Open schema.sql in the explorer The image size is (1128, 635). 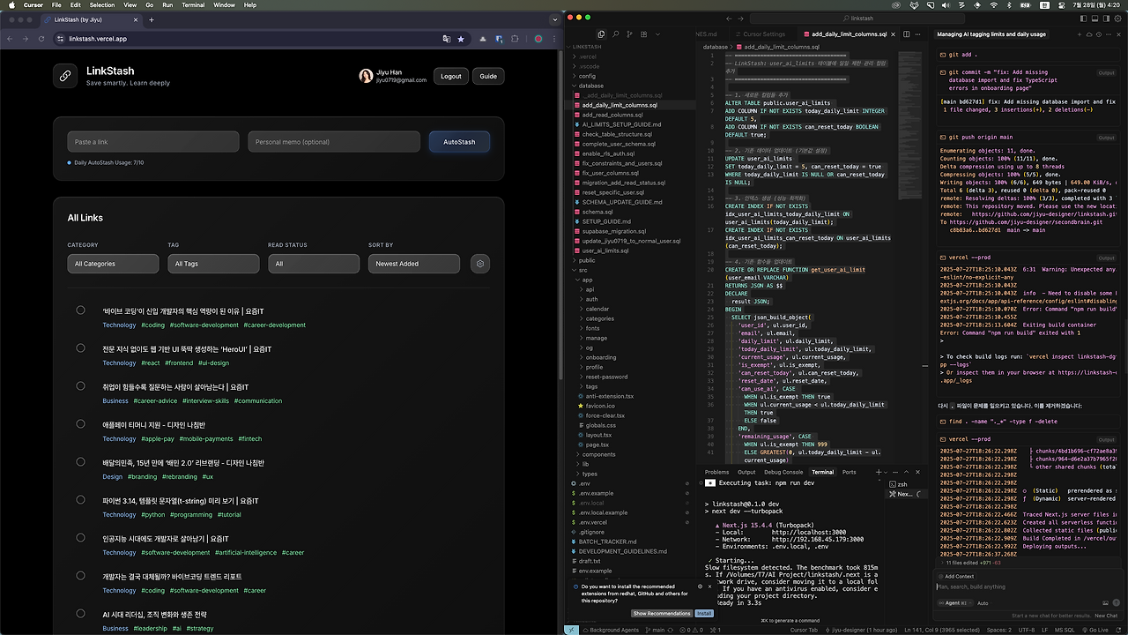[x=597, y=212]
